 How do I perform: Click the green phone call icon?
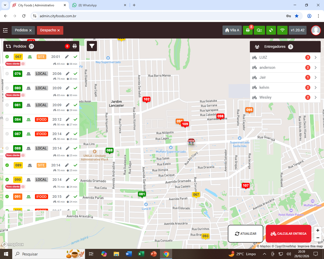(271, 30)
